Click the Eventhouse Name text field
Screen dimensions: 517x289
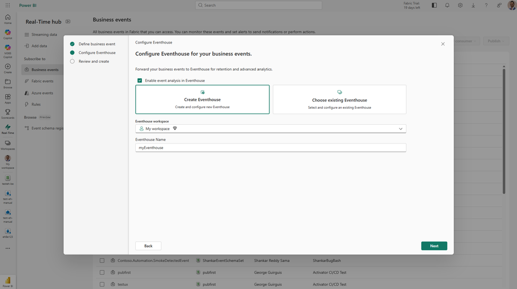(271, 148)
